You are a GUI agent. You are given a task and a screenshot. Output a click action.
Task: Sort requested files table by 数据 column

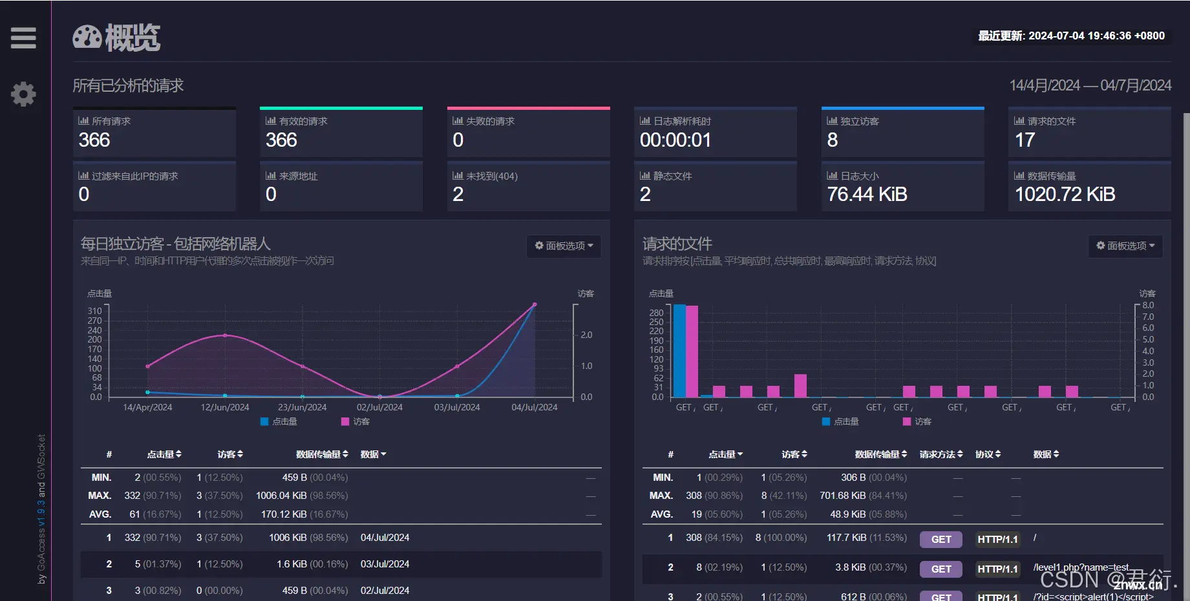click(x=1046, y=454)
